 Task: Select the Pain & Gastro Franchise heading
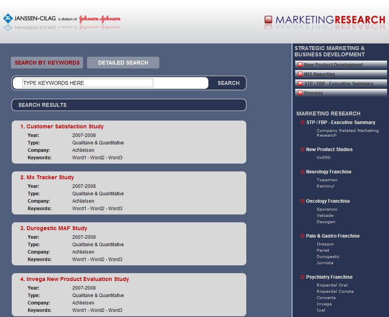(x=333, y=236)
